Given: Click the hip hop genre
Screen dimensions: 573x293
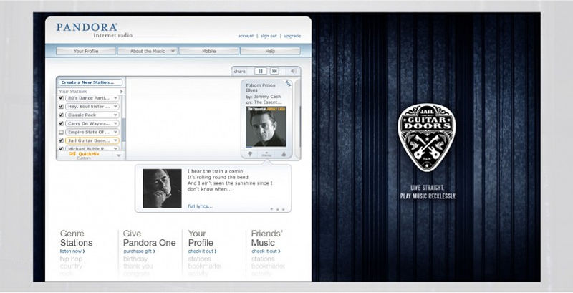Looking at the screenshot, I should (x=71, y=259).
